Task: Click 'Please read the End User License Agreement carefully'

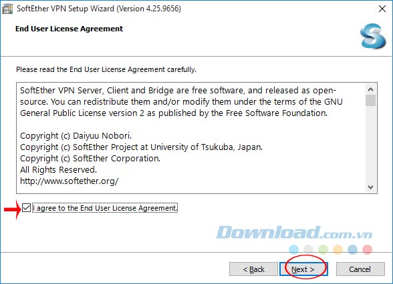Action: [106, 69]
